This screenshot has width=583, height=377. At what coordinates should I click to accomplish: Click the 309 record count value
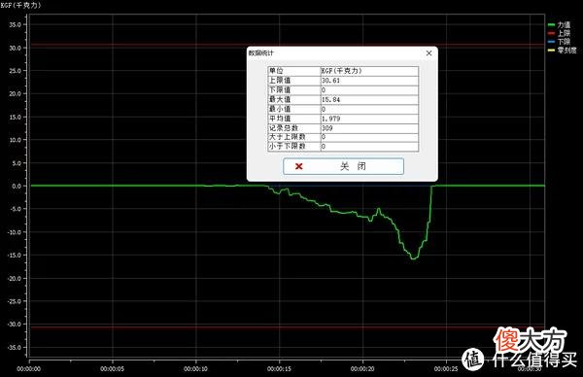pyautogui.click(x=327, y=128)
